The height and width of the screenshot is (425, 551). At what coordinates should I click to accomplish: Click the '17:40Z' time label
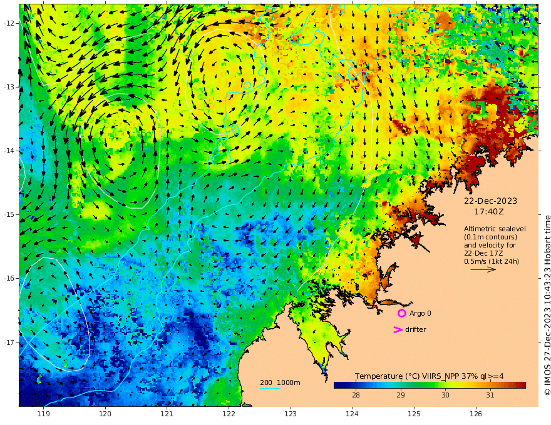point(489,212)
